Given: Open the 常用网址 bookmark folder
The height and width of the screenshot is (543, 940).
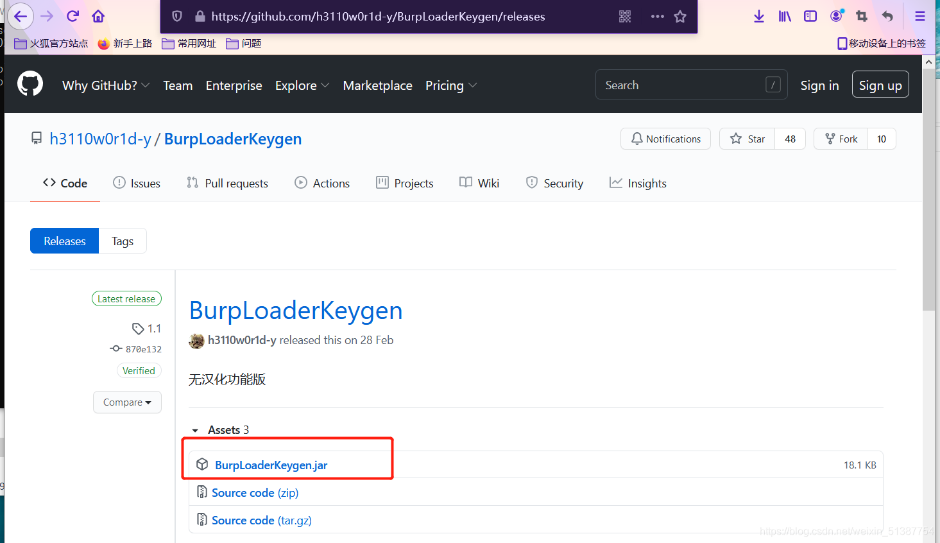Looking at the screenshot, I should 189,43.
